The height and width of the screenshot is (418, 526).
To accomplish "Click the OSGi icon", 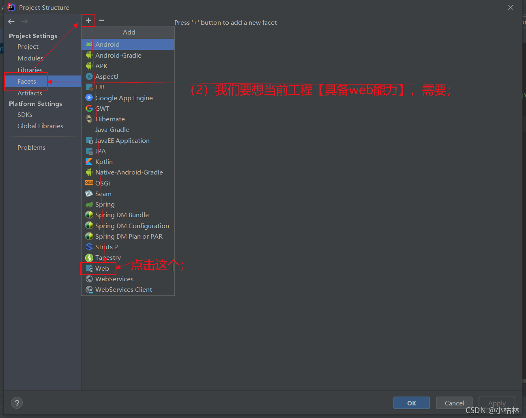I will coord(89,183).
